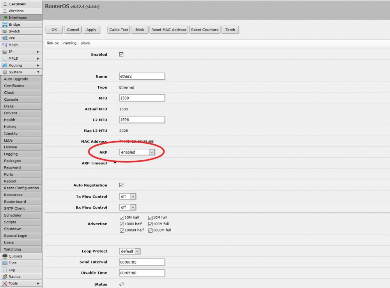The width and height of the screenshot is (390, 288).
Task: Expand the ARP Timeout option arrow
Action: [115, 163]
